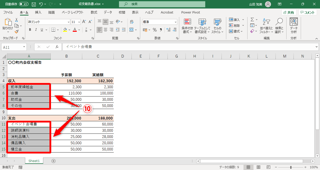This screenshot has width=320, height=170.
Task: Click the zoom slider in the status bar
Action: coord(290,167)
